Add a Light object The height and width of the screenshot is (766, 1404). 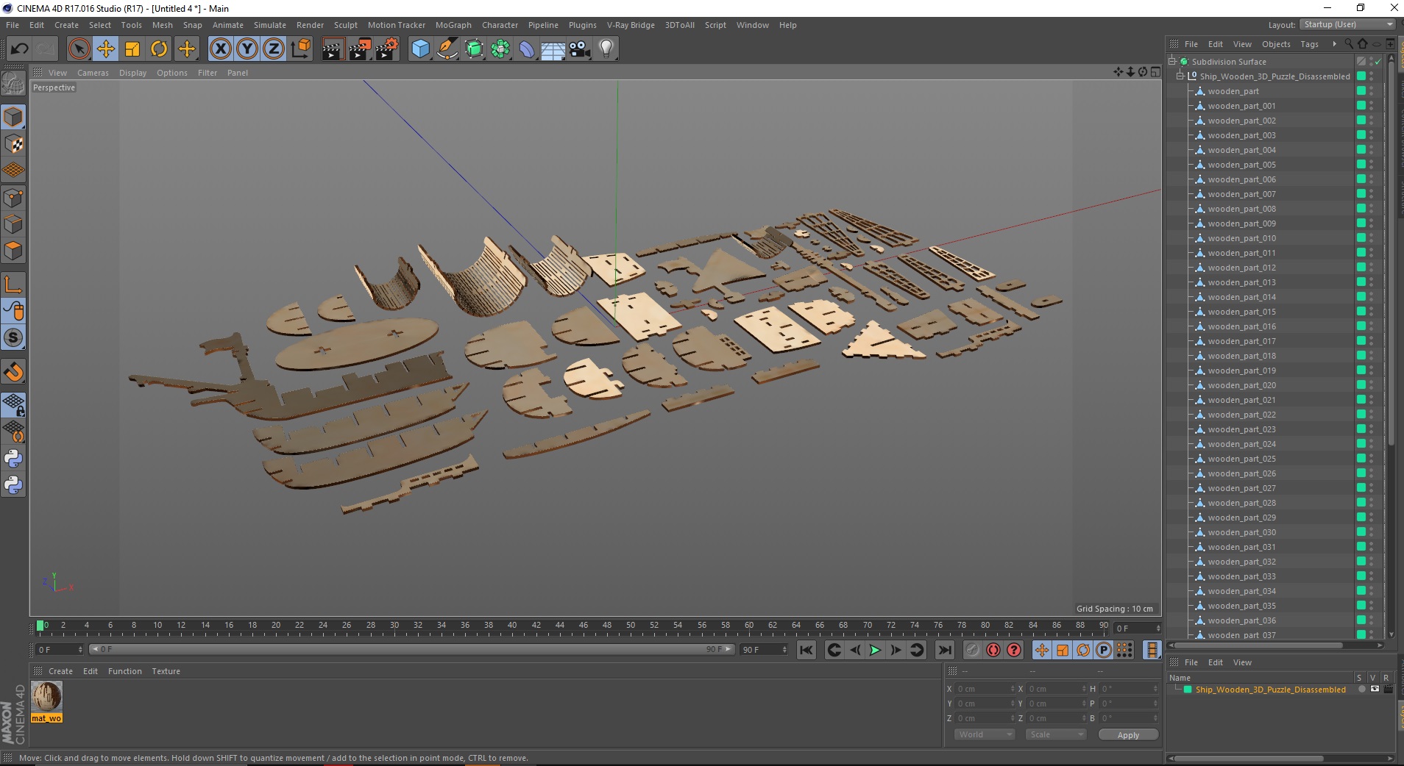pyautogui.click(x=606, y=49)
